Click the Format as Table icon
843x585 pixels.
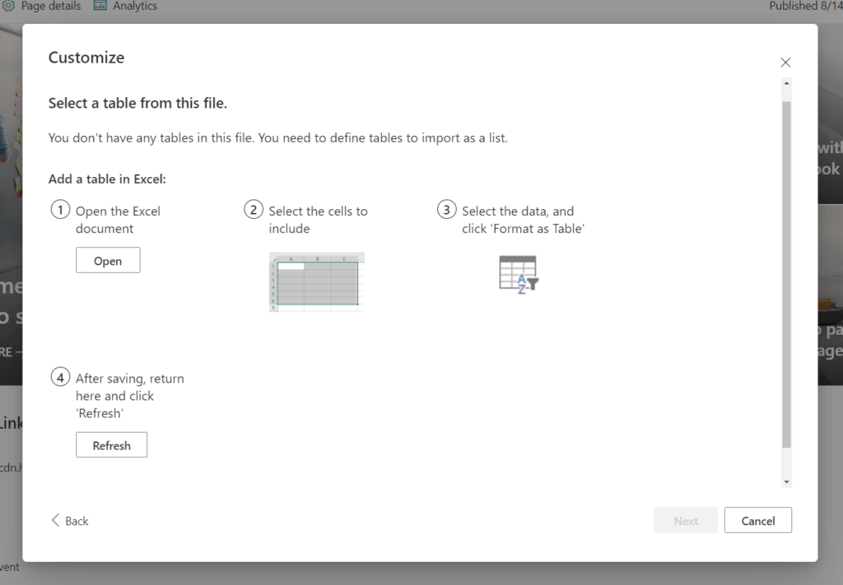[519, 275]
